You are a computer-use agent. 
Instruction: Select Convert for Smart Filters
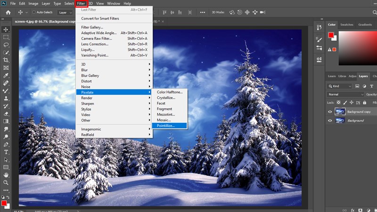tap(114, 18)
